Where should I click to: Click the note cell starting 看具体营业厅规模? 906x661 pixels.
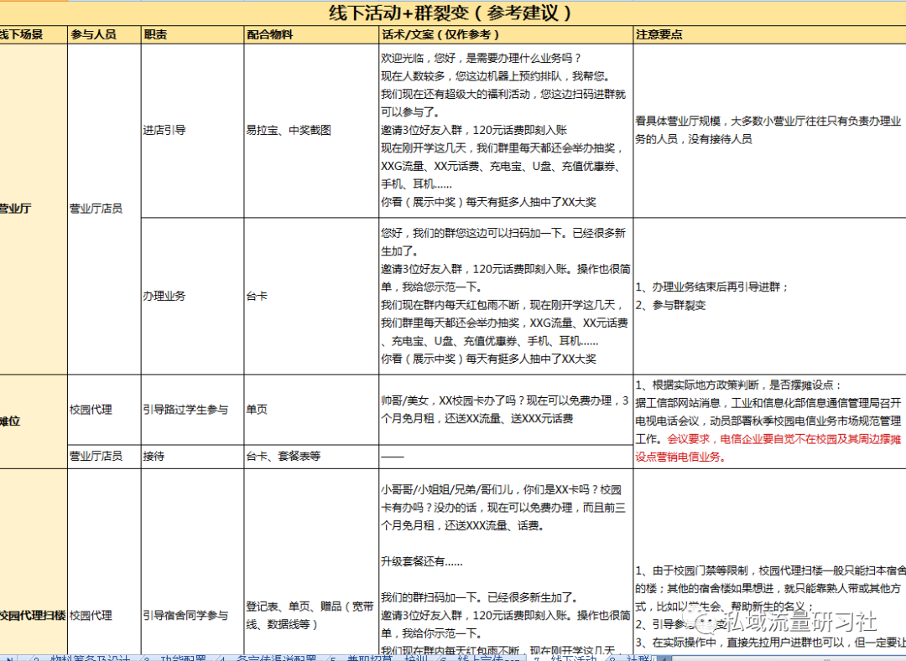769,131
